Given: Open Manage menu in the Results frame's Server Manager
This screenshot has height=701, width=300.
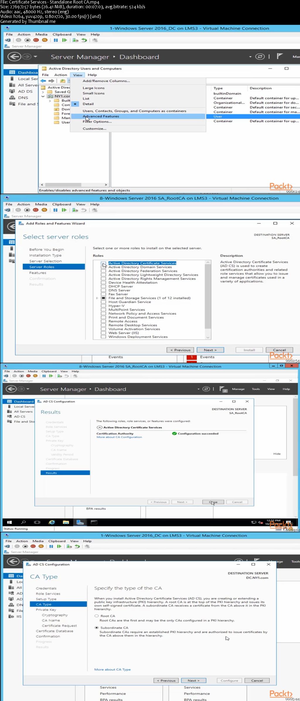Looking at the screenshot, I should [x=238, y=389].
